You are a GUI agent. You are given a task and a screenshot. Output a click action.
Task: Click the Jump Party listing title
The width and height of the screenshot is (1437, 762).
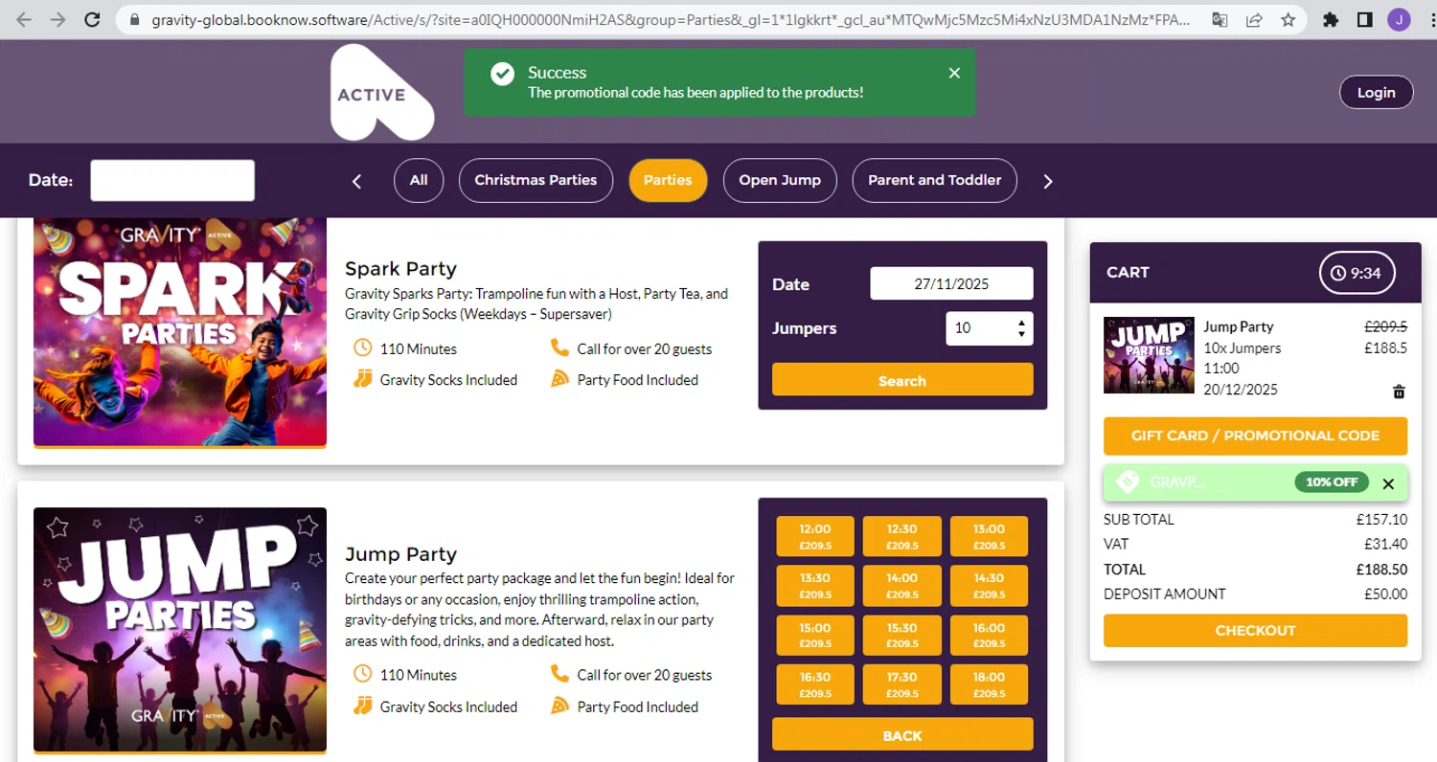[400, 553]
